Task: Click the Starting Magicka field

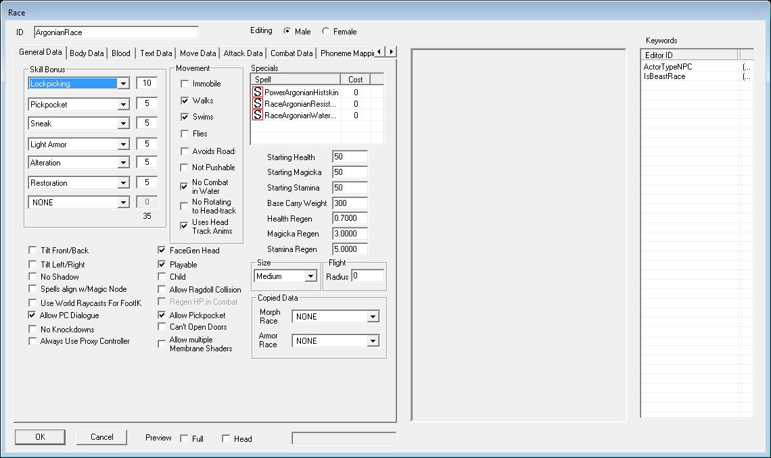Action: [350, 172]
